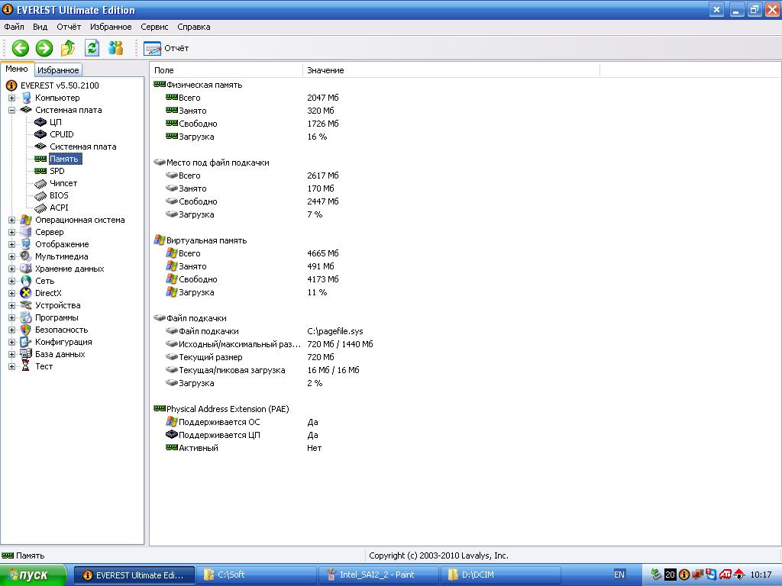This screenshot has height=586, width=782.
Task: Click the up-level folder arrow icon
Action: point(68,48)
